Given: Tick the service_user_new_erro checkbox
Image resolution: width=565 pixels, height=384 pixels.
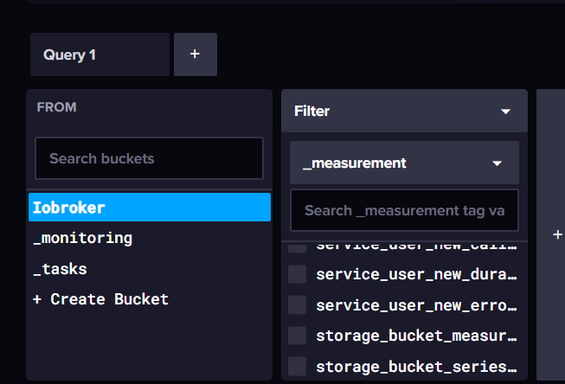Looking at the screenshot, I should point(297,305).
